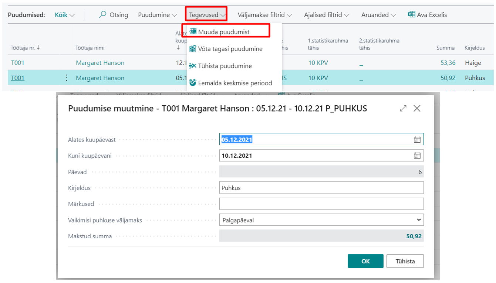Click the Eemalda keskmise periood icon
Viewport: 496px width, 283px height.
(x=192, y=83)
